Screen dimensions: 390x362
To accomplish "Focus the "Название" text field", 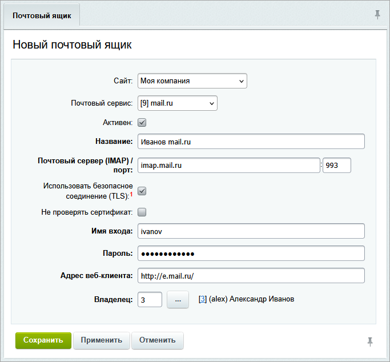I will [x=251, y=141].
